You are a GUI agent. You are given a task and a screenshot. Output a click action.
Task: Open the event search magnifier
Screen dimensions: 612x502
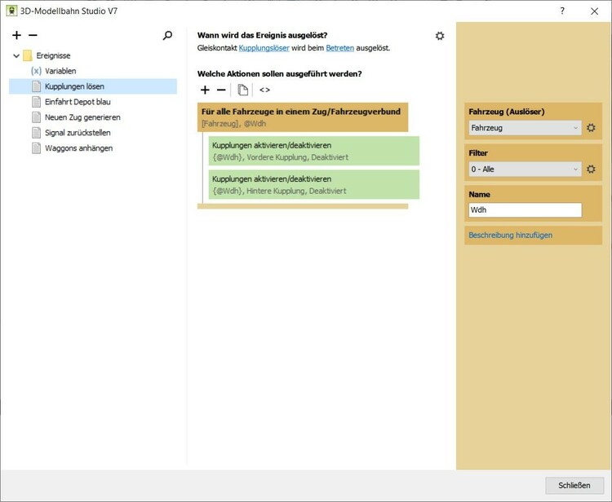tap(168, 36)
